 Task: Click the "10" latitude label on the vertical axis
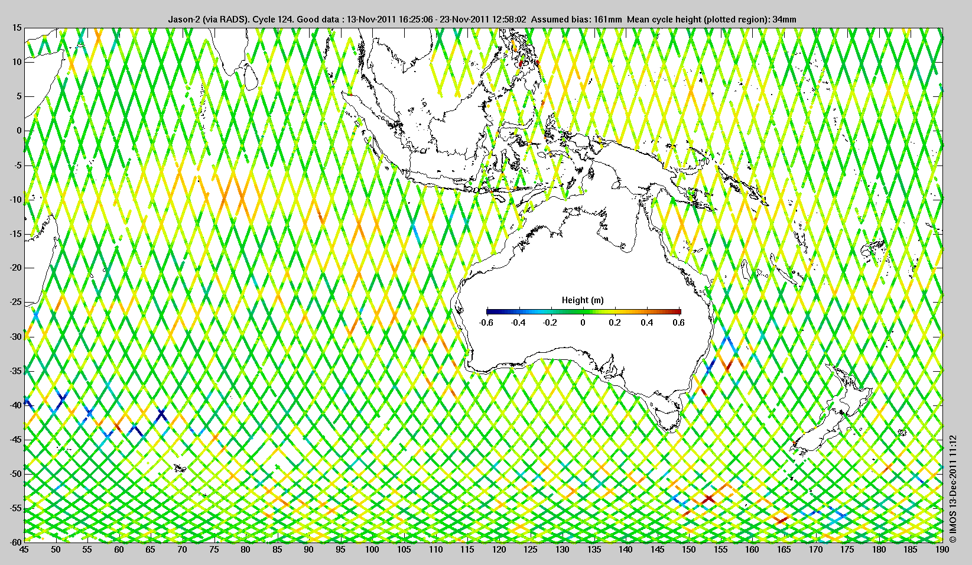[x=17, y=62]
